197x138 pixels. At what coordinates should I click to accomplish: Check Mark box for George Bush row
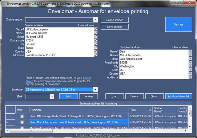coord(22,116)
